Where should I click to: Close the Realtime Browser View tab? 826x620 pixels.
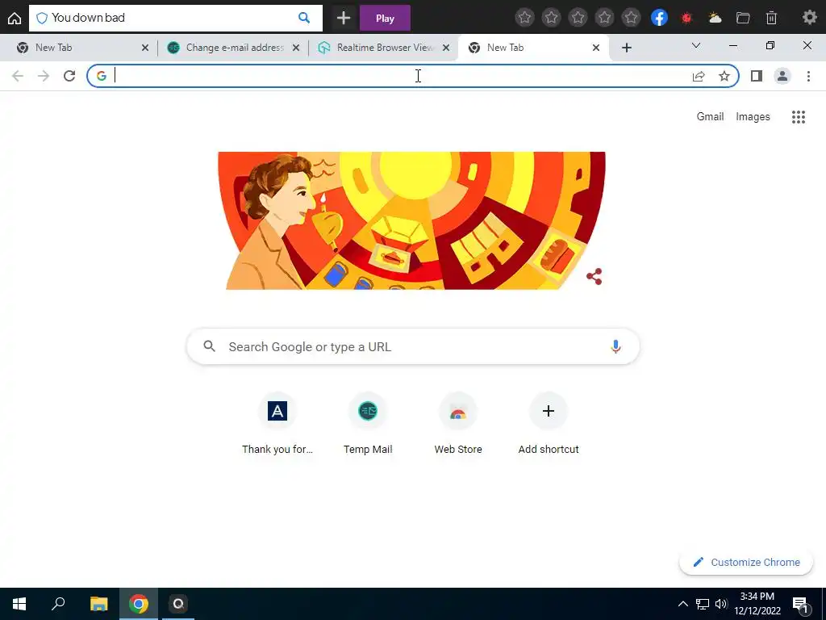[446, 48]
